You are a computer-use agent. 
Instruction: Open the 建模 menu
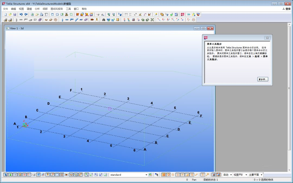29,9
